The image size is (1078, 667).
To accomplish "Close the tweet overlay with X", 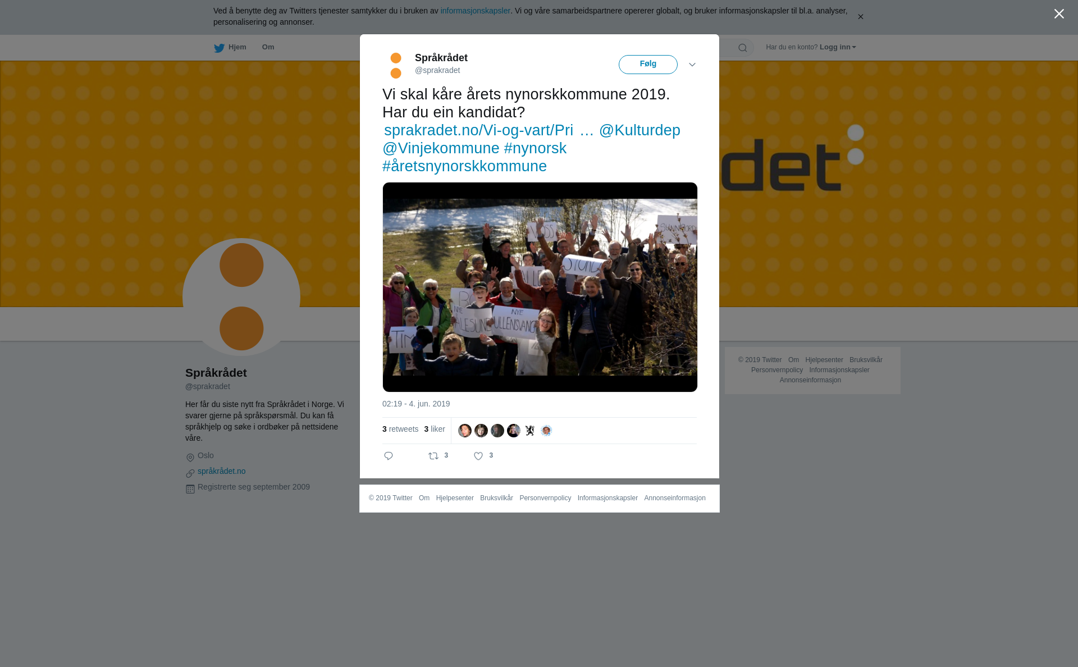I will (x=1059, y=14).
